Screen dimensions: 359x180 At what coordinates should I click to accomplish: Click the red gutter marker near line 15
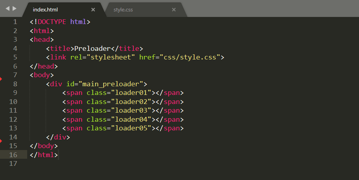tap(1, 141)
